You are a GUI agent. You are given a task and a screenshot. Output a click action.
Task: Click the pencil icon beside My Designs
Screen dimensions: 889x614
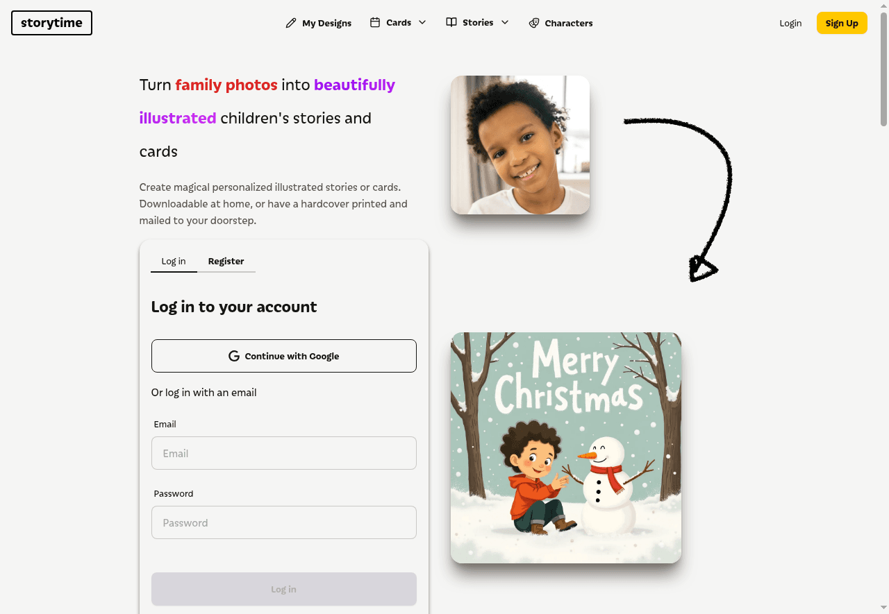(291, 23)
